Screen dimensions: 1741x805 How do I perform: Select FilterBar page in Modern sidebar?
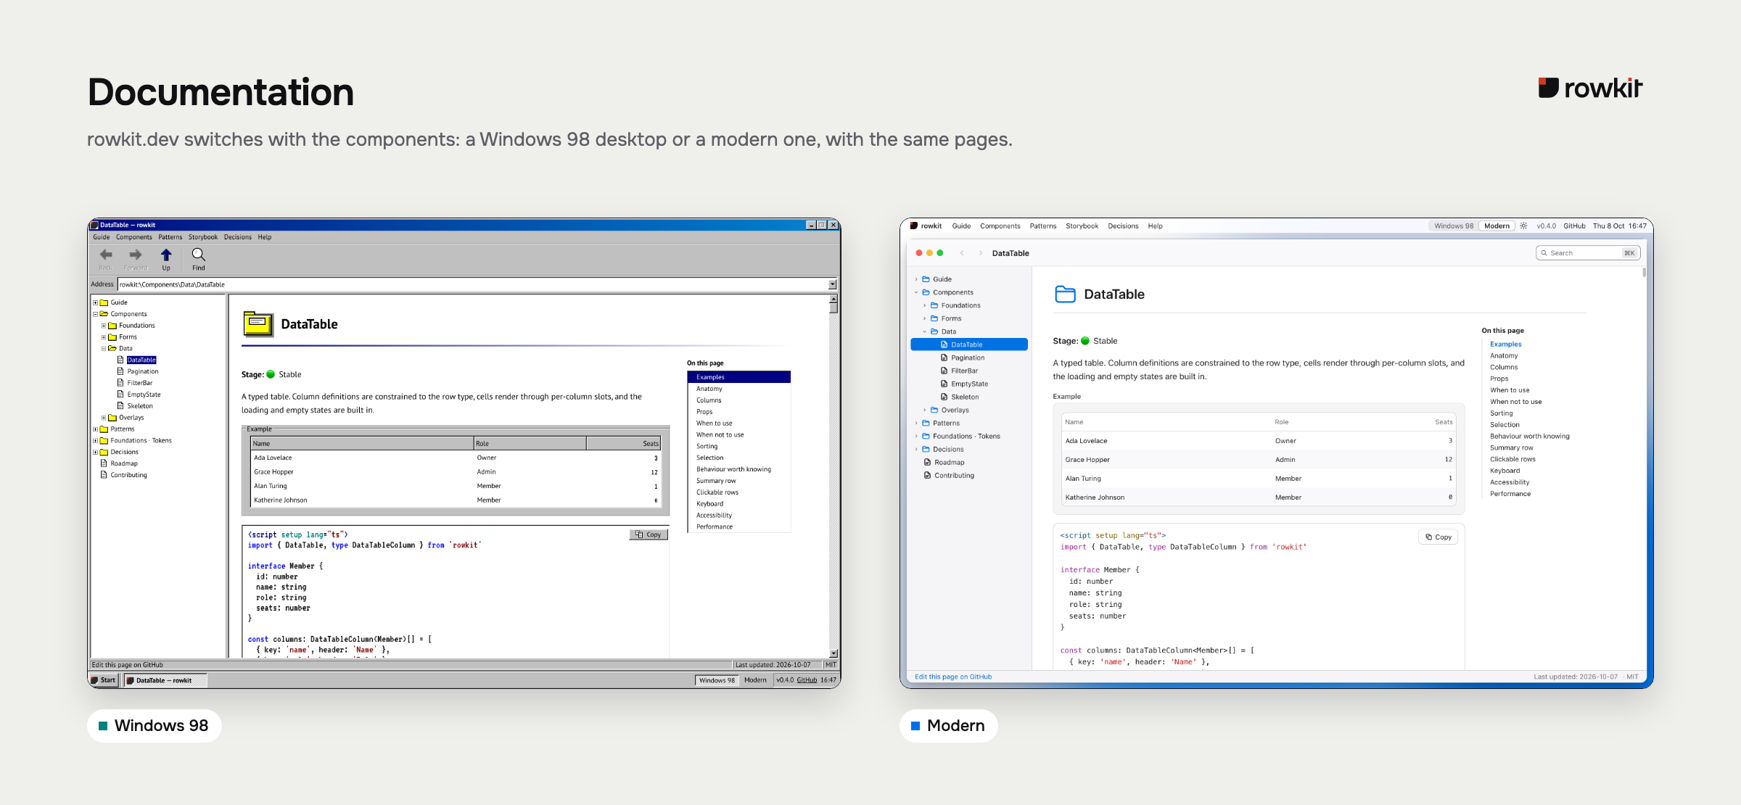[x=964, y=371]
